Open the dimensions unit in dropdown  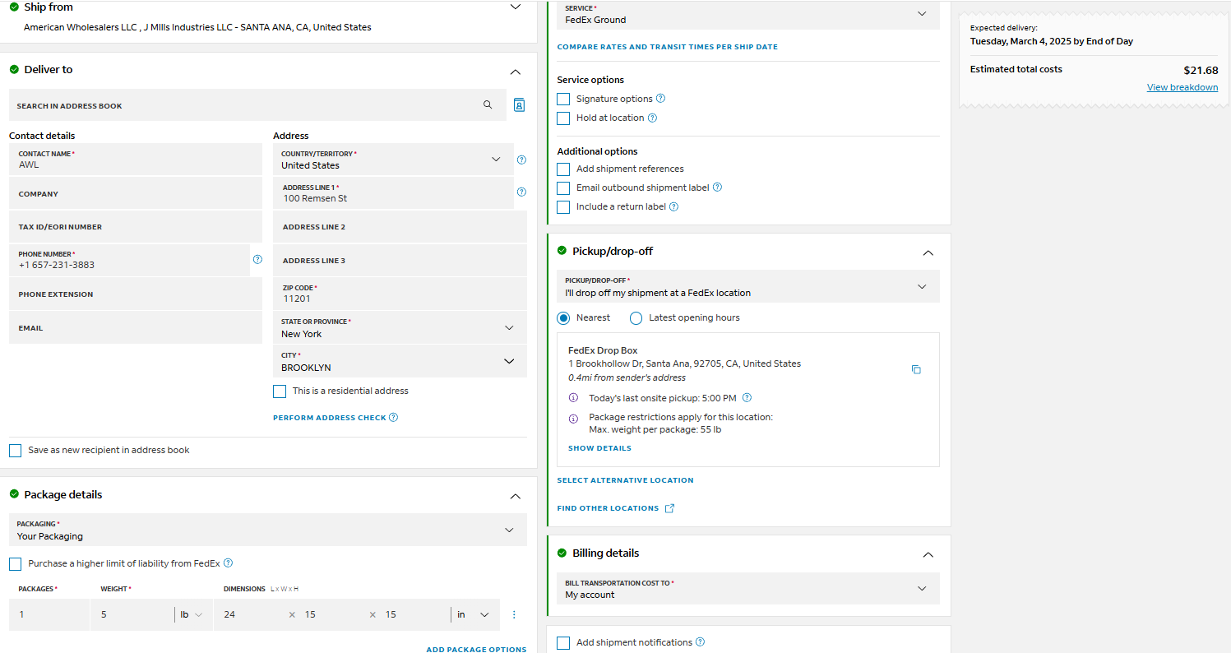point(473,614)
